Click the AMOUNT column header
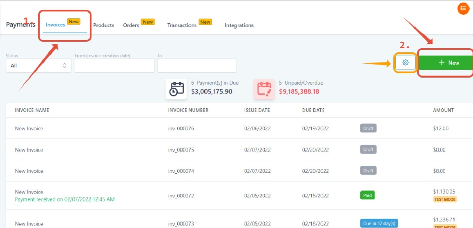This screenshot has width=473, height=228. (443, 110)
